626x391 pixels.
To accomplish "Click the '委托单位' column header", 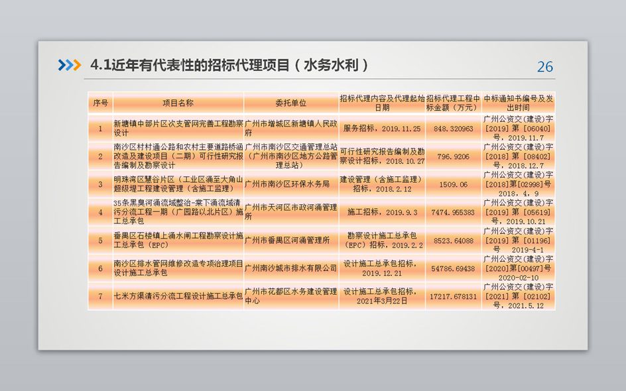I will pos(291,103).
